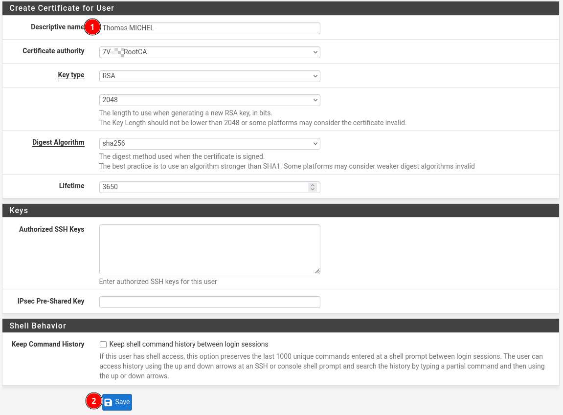Click the red step 2 marker

click(93, 401)
